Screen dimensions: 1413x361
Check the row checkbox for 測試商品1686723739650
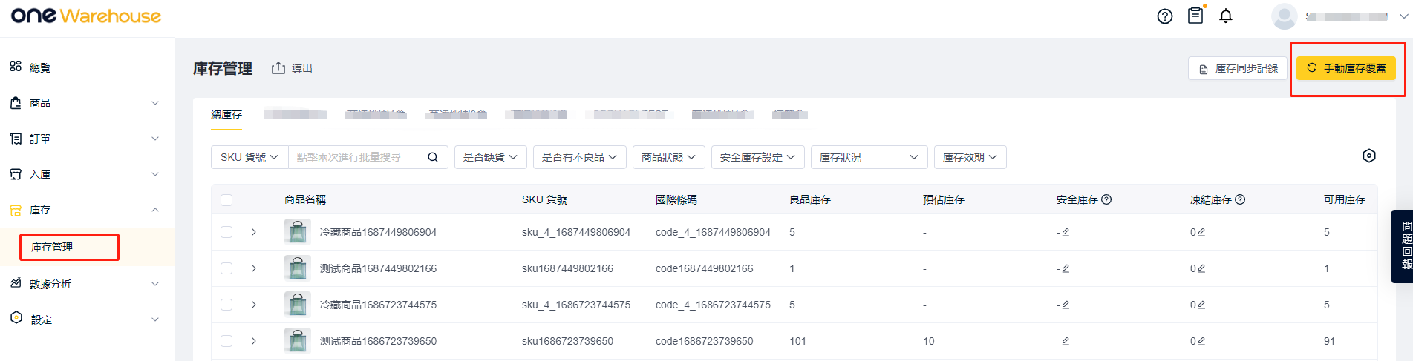(x=226, y=341)
